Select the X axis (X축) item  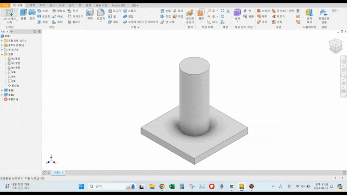(12, 72)
